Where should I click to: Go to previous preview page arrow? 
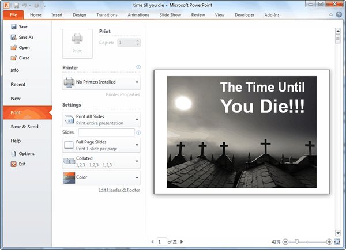point(152,241)
